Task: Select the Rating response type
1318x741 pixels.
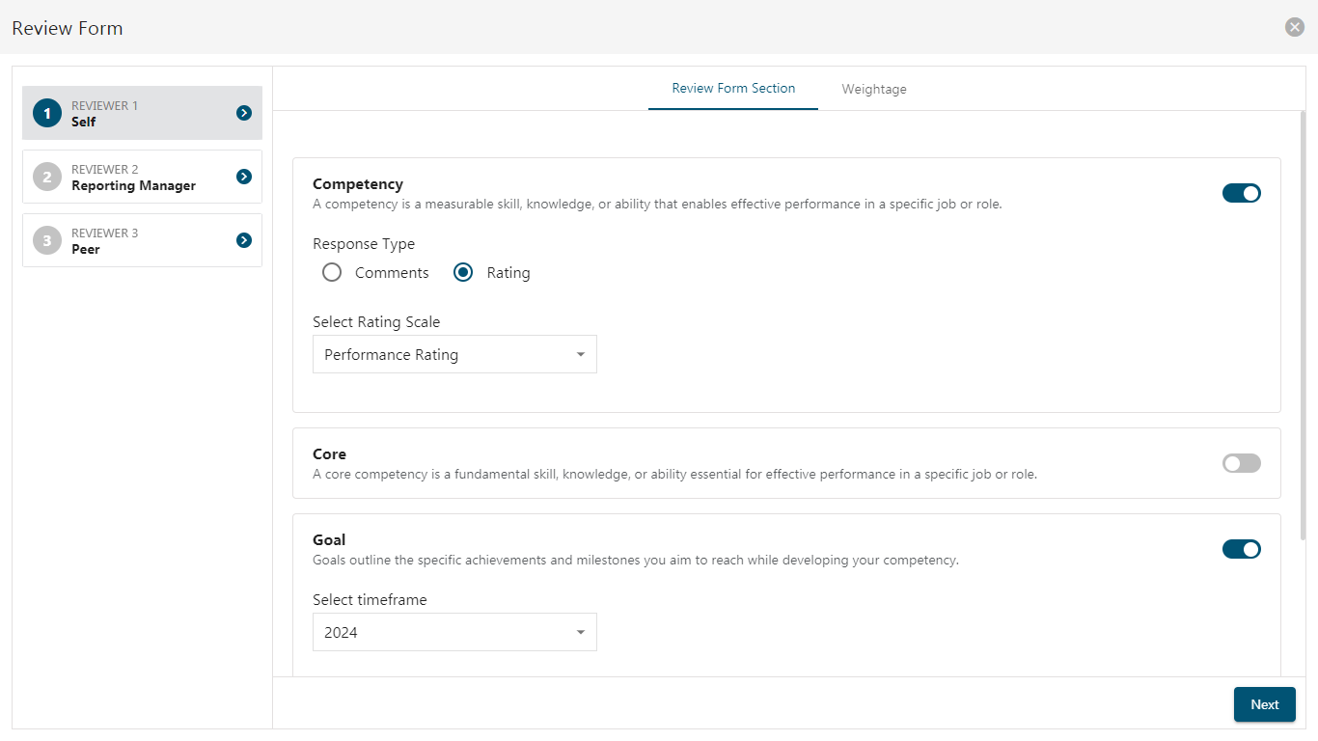Action: 463,272
